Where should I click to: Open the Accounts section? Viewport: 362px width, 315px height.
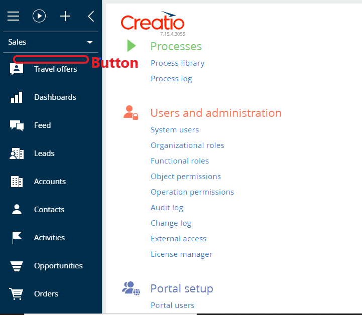(50, 182)
